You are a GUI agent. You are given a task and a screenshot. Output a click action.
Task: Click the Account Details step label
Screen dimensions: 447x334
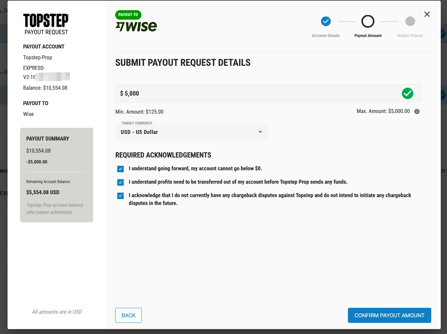326,36
